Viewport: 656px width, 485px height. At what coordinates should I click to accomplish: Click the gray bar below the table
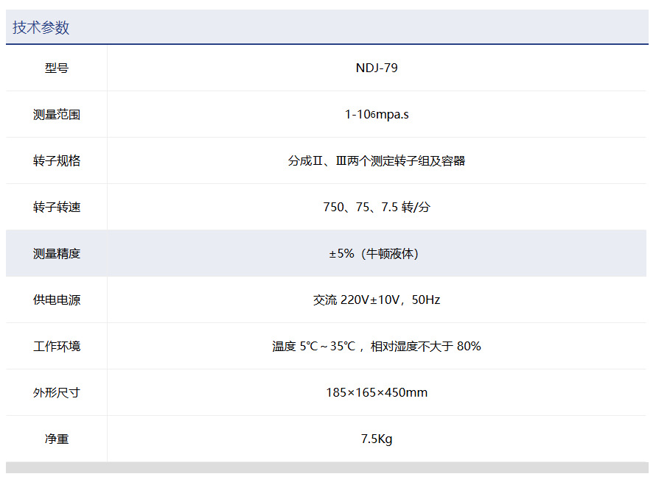(x=327, y=468)
